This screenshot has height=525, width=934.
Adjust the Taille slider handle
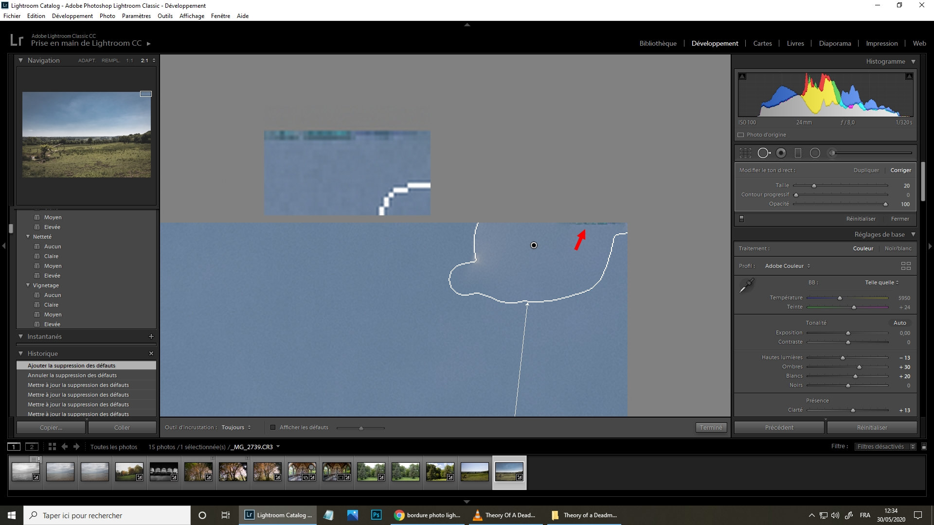(814, 186)
